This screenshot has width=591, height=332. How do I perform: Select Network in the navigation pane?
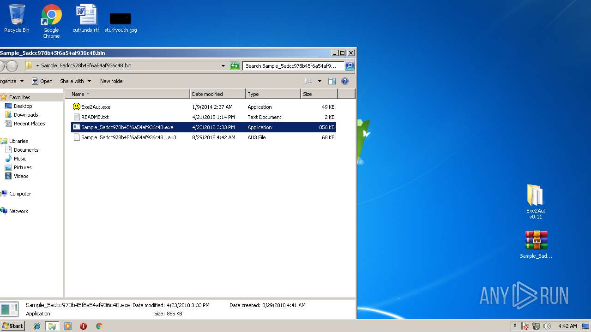[x=18, y=211]
